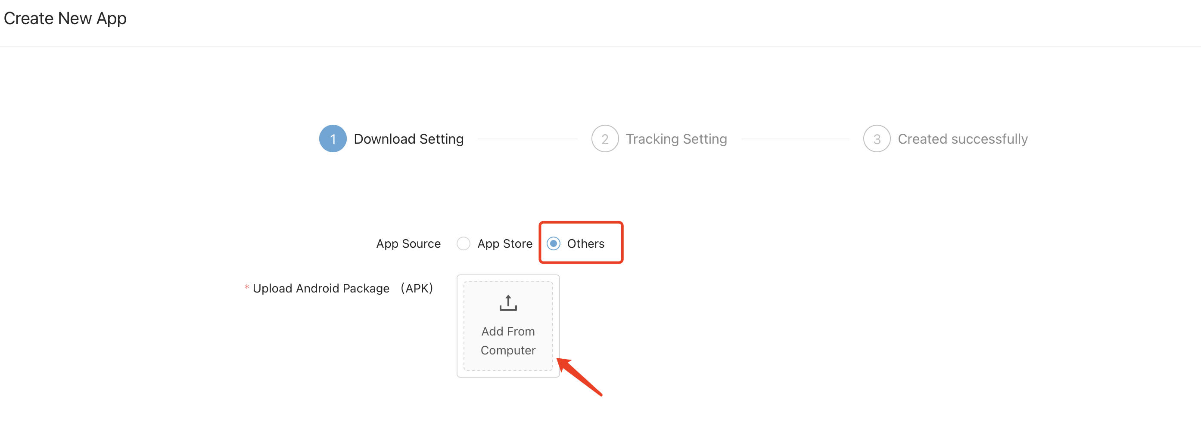Click the step 2 number circle
Image resolution: width=1201 pixels, height=431 pixels.
pos(605,139)
